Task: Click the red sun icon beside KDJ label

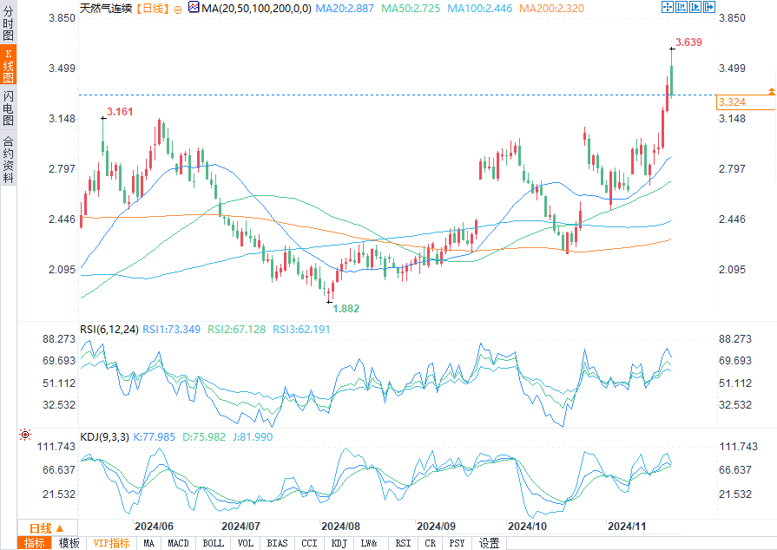Action: pos(24,434)
